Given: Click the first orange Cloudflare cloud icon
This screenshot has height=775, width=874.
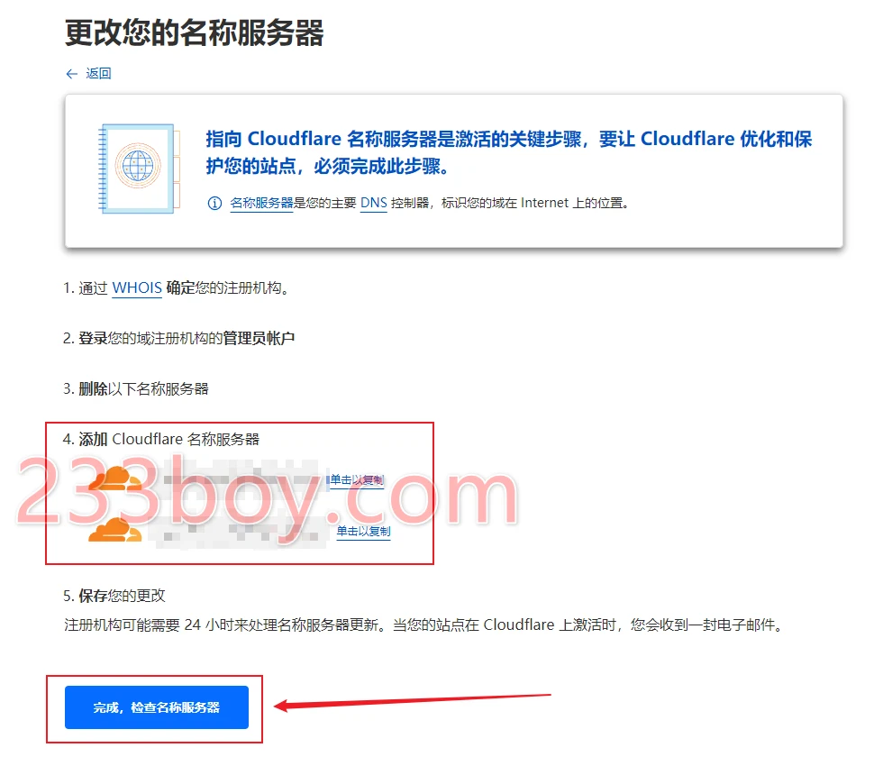Looking at the screenshot, I should [114, 479].
